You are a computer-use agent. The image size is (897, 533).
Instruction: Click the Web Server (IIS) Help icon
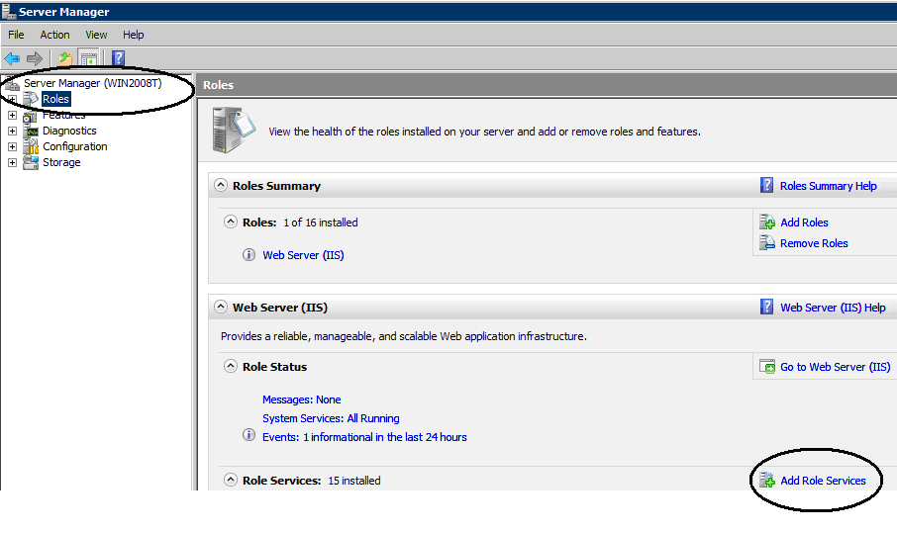coord(766,307)
